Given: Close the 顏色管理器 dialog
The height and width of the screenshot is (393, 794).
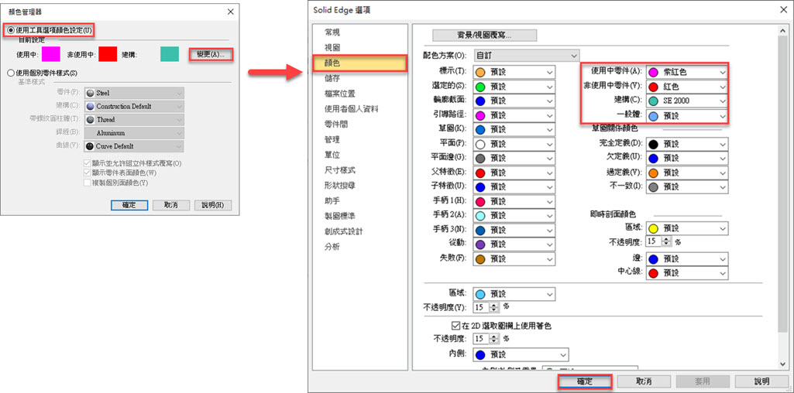Looking at the screenshot, I should click(x=230, y=11).
